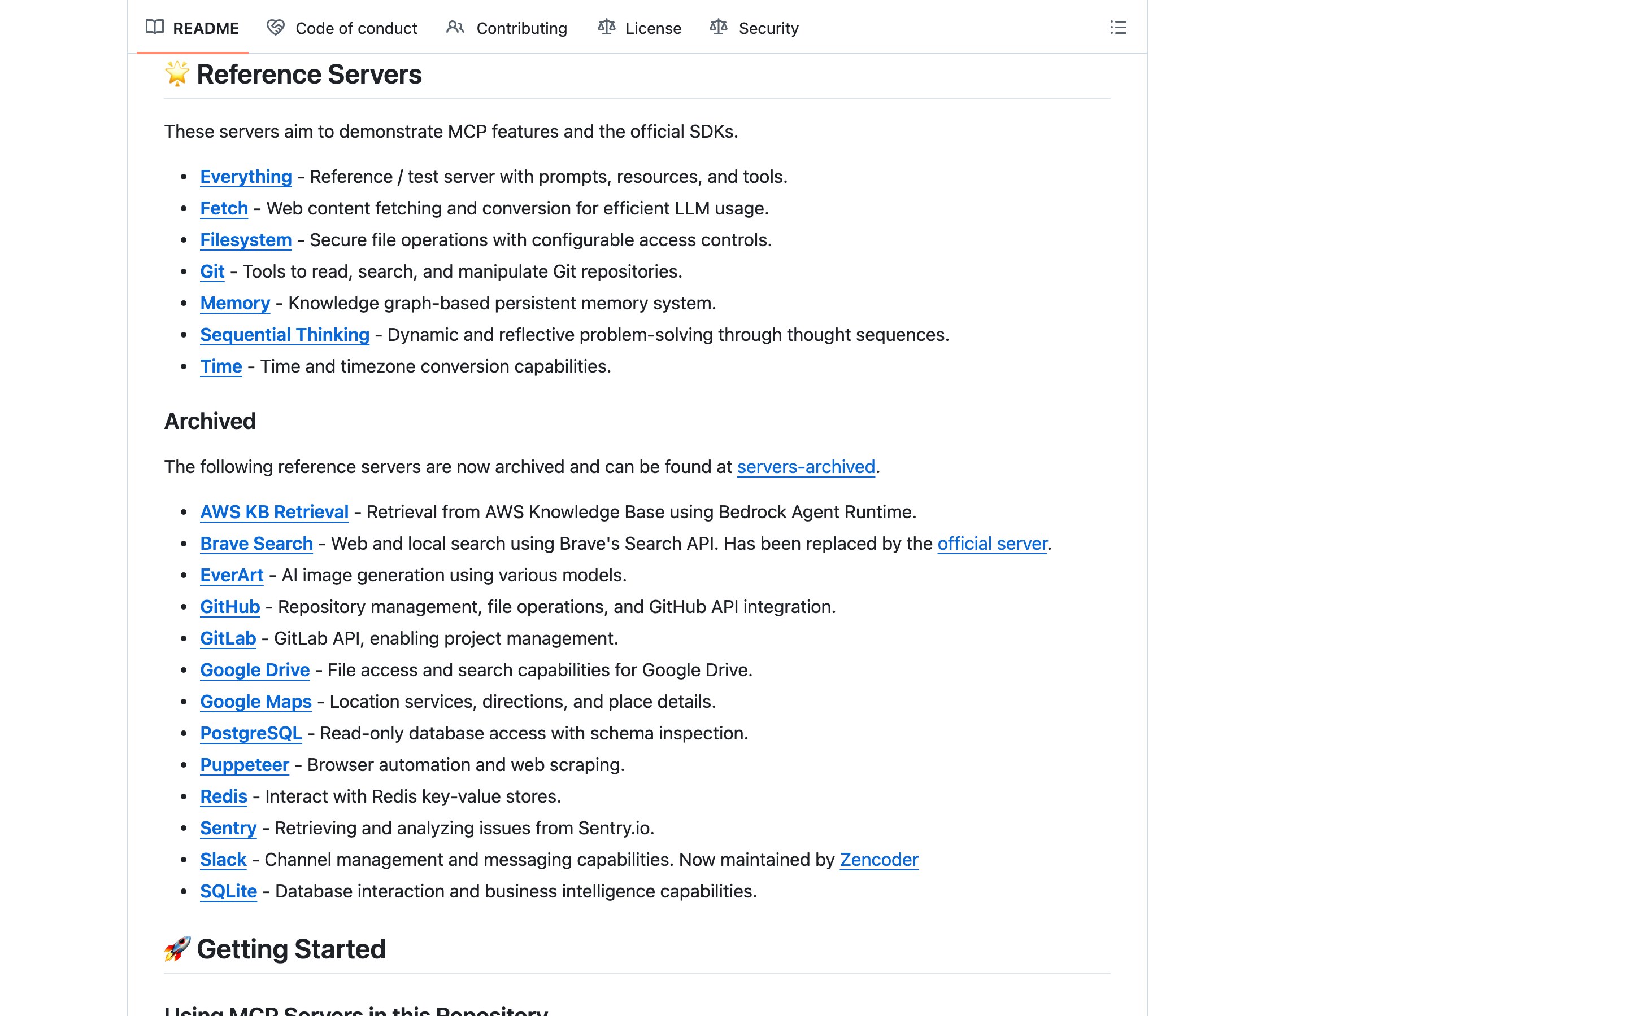
Task: Click the text "Time and timezone conversion capabilities."
Action: pos(436,366)
